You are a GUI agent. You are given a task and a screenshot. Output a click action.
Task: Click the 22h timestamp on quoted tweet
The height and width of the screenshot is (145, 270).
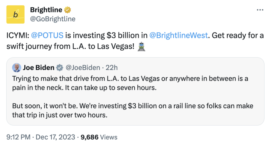[111, 68]
